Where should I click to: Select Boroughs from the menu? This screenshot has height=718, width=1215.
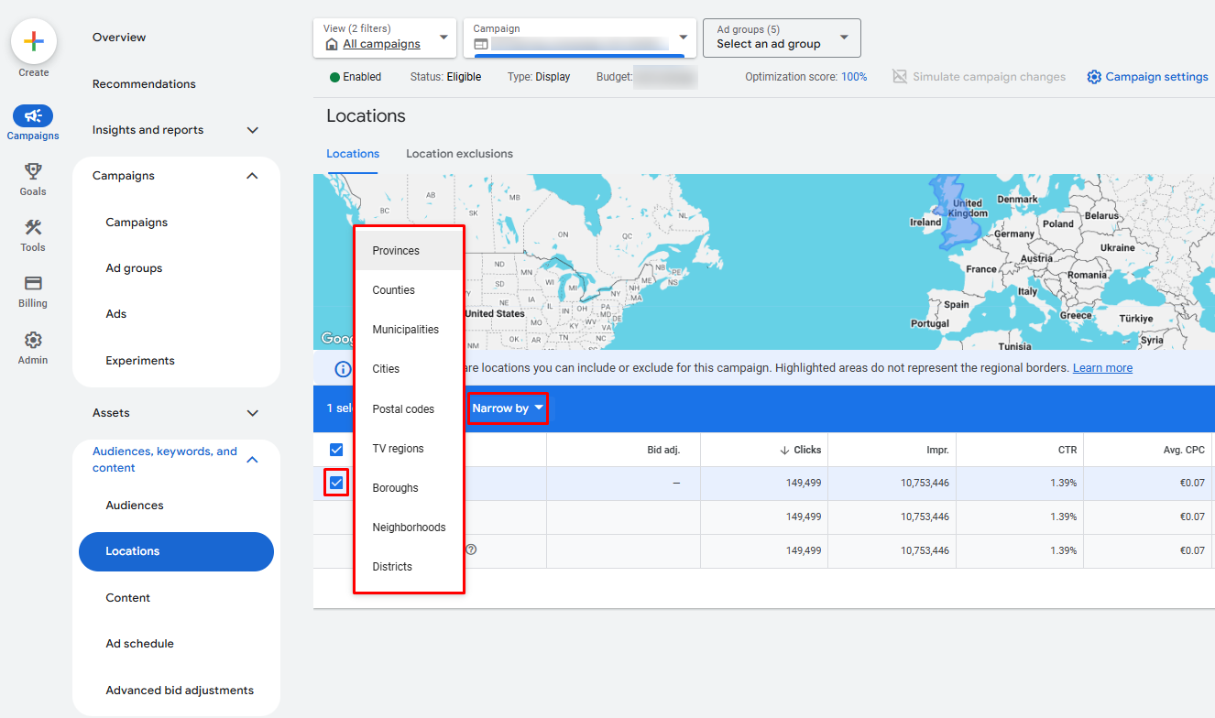409,488
